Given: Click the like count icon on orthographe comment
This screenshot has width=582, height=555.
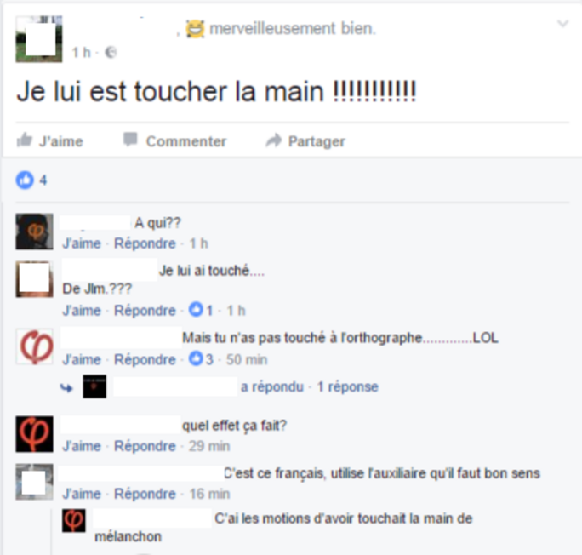Looking at the screenshot, I should point(196,358).
